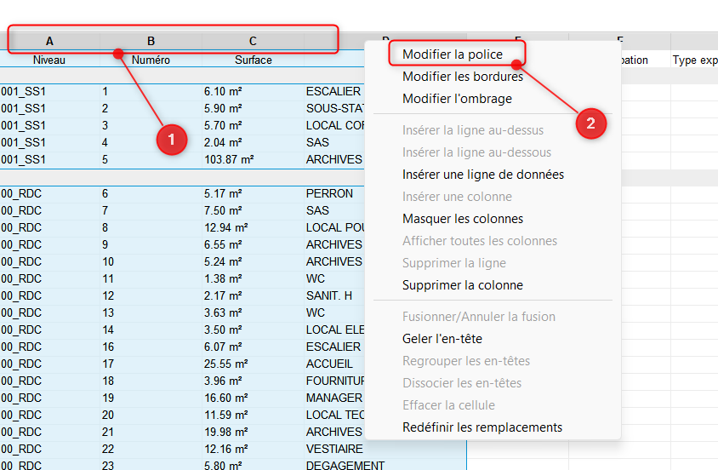Image resolution: width=718 pixels, height=470 pixels.
Task: Choose Modifier la police menu entry
Action: coord(453,54)
